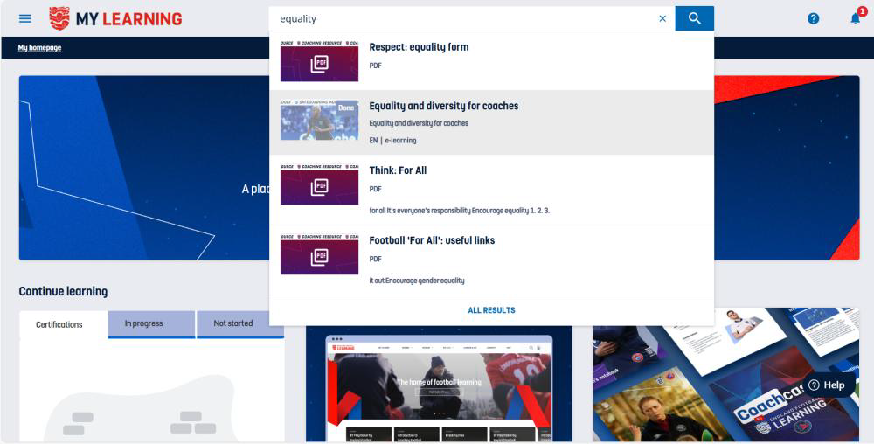View ALL RESULTS for the search

click(x=491, y=310)
